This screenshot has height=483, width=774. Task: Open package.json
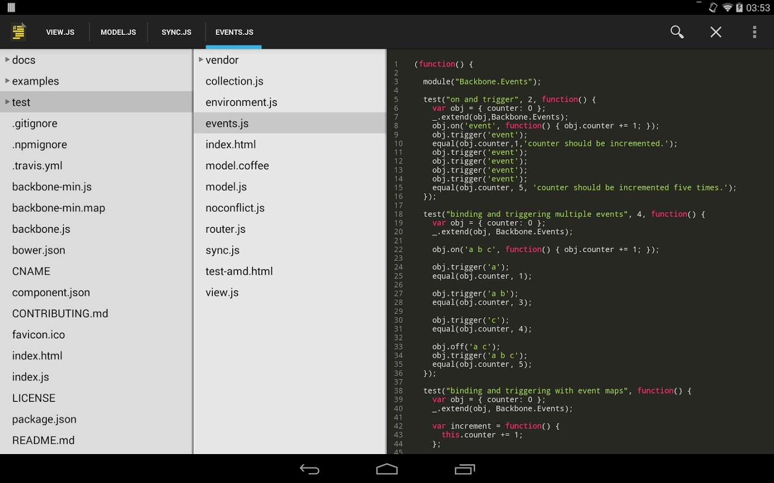pos(44,419)
